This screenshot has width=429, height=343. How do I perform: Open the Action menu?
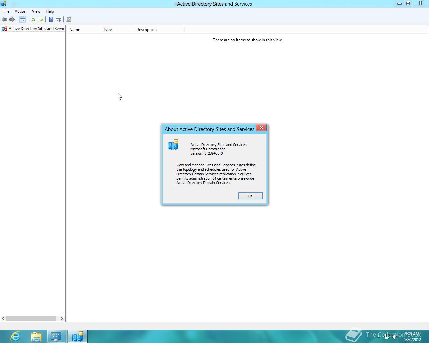tap(20, 11)
